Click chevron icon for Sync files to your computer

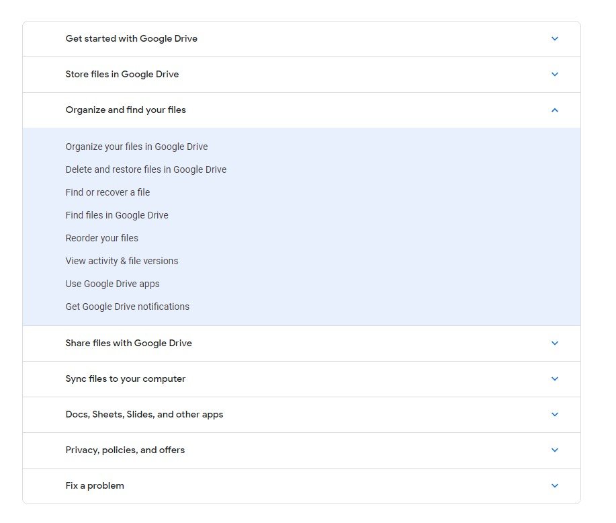[x=555, y=379]
